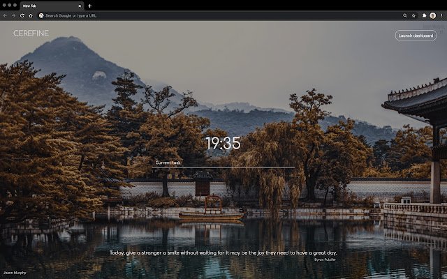Click the Launch dashboard button
The image size is (447, 279).
click(x=416, y=36)
